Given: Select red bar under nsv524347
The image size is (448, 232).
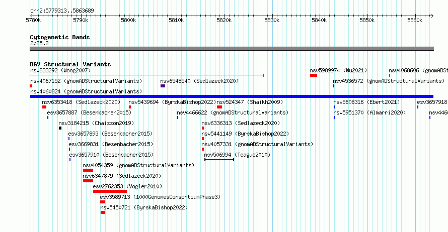Looking at the screenshot, I should coord(219,107).
